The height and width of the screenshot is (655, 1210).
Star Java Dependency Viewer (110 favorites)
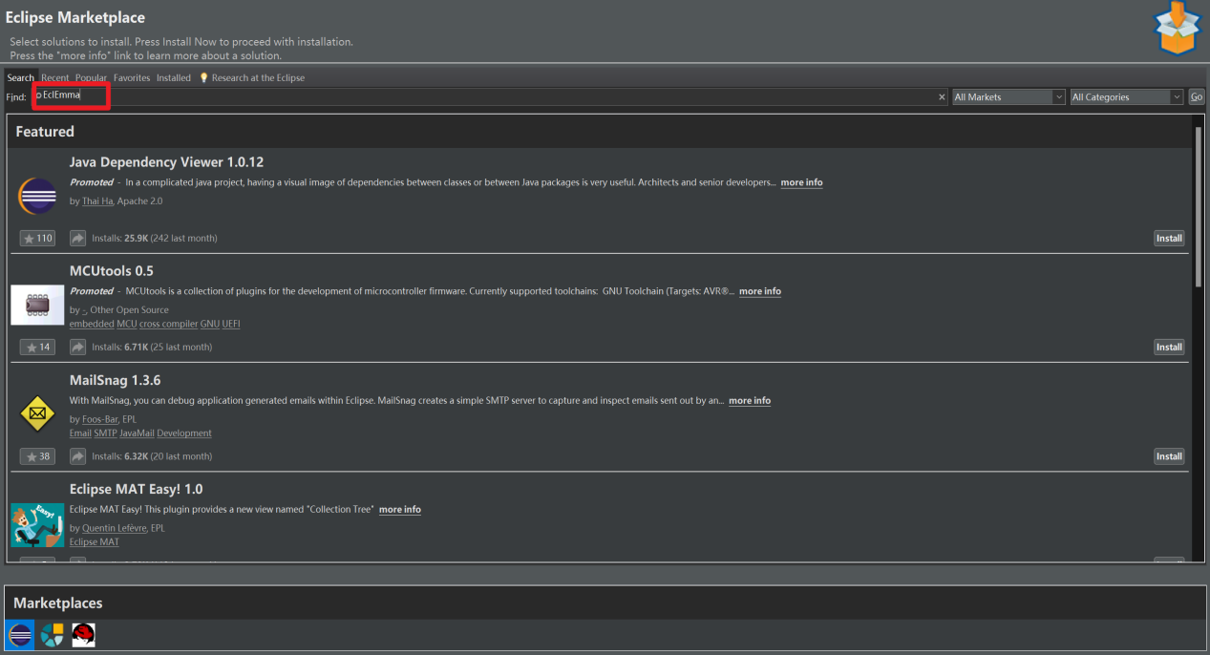click(37, 239)
